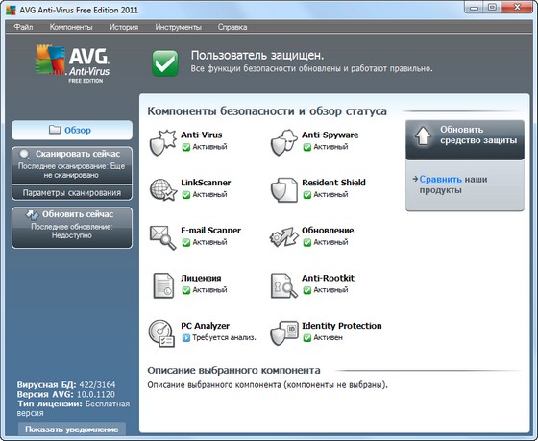The image size is (538, 441).
Task: Select the Anti-Rootkit component label
Action: 328,278
